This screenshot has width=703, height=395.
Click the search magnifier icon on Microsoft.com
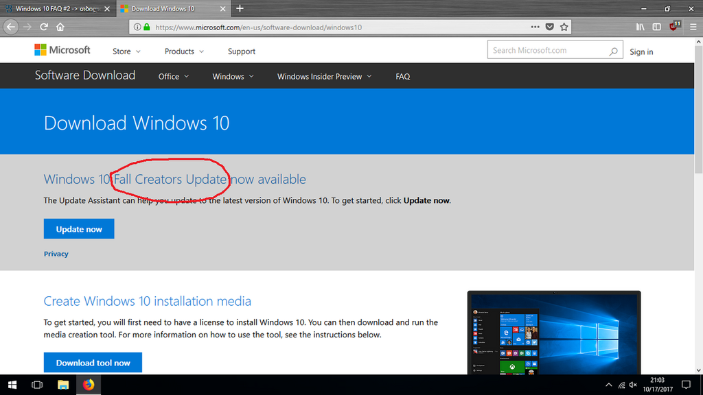[x=613, y=51]
